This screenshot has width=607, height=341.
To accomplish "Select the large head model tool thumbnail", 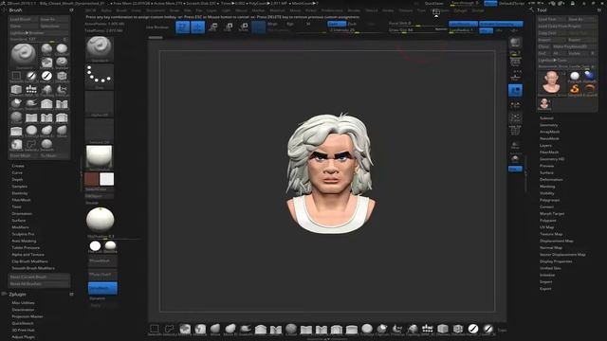I will pyautogui.click(x=551, y=82).
